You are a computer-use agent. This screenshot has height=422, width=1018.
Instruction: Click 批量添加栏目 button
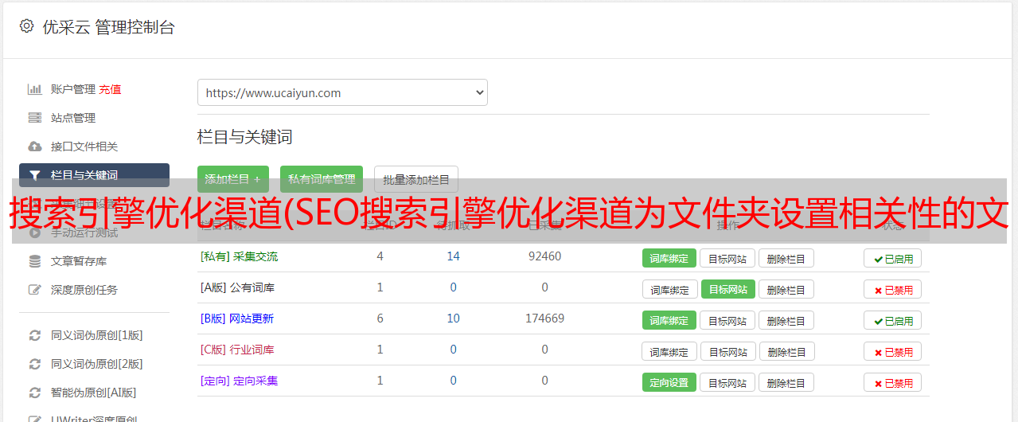pos(416,180)
